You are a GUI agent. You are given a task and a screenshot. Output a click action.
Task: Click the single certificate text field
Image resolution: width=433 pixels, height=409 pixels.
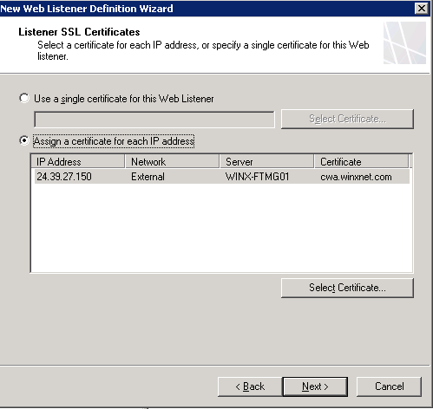[x=154, y=120]
